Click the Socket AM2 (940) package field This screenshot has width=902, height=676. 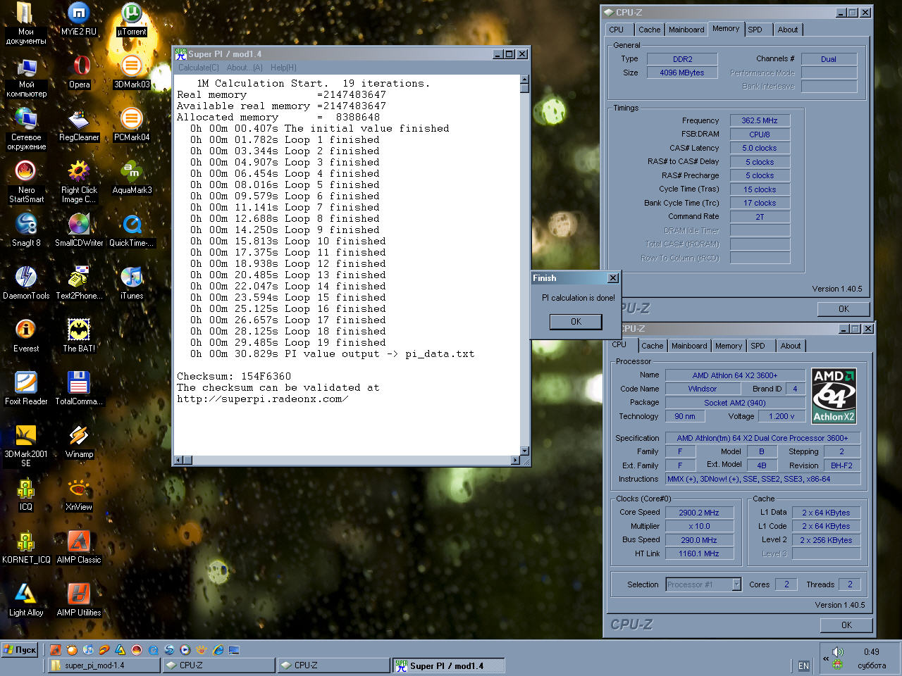tap(735, 403)
